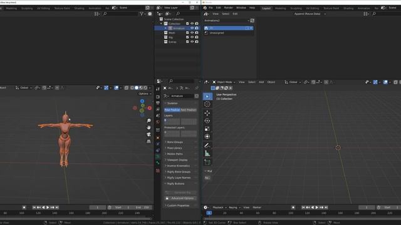The image size is (401, 225).
Task: Click the left timeline horizontal scrollbar
Action: click(75, 218)
